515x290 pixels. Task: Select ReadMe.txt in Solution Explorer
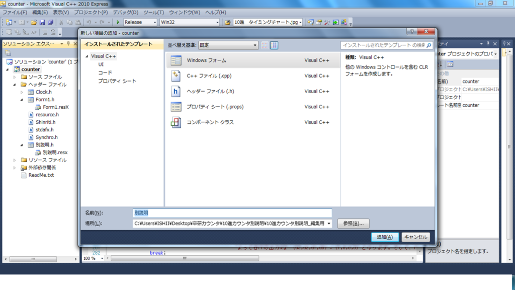[x=41, y=175]
